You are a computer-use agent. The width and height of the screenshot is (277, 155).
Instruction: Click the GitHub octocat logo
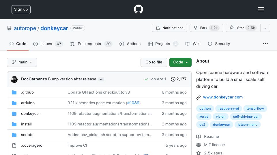coord(138,9)
